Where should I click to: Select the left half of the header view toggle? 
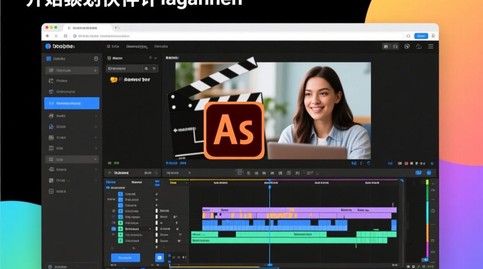[386, 46]
